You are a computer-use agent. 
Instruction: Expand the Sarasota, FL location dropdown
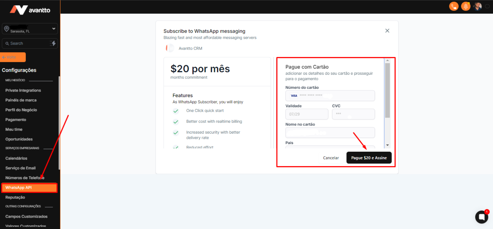click(53, 29)
